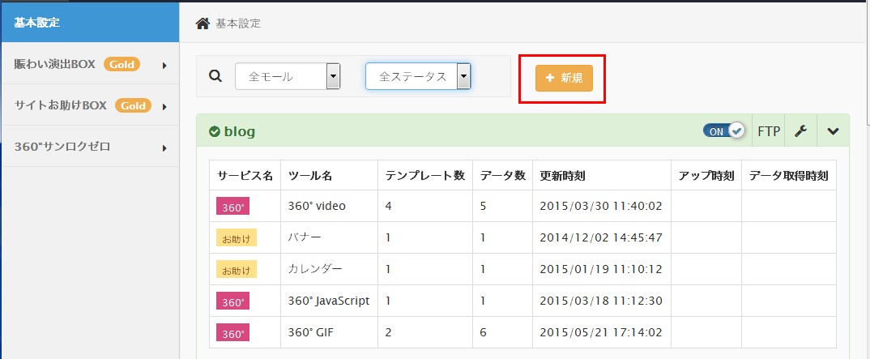This screenshot has width=870, height=359.
Task: Click the blog panel title
Action: 239,131
